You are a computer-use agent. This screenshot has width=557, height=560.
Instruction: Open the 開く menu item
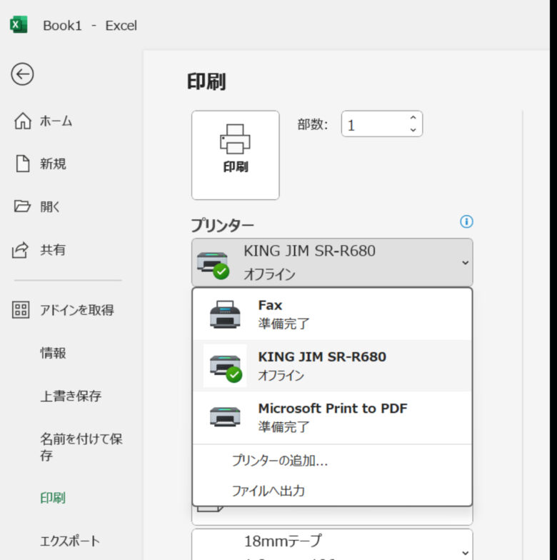(50, 206)
